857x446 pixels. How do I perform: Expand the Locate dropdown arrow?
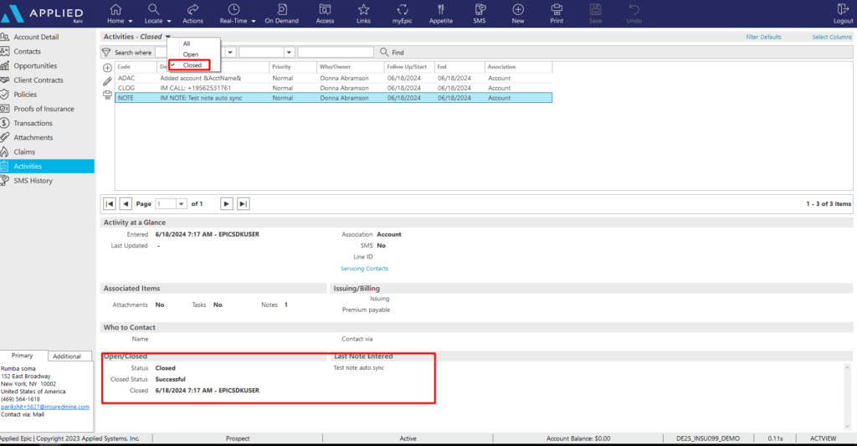(x=169, y=21)
